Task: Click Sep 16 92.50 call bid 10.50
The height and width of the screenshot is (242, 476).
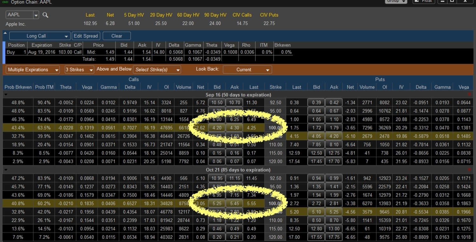Action: point(217,103)
